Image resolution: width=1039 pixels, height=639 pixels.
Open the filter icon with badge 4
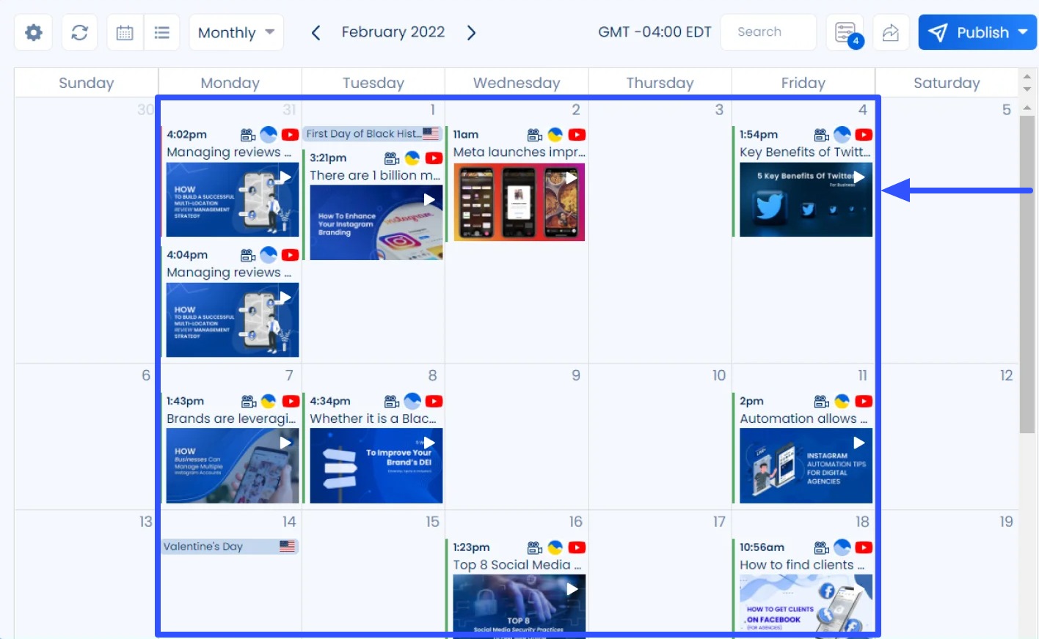click(x=845, y=33)
